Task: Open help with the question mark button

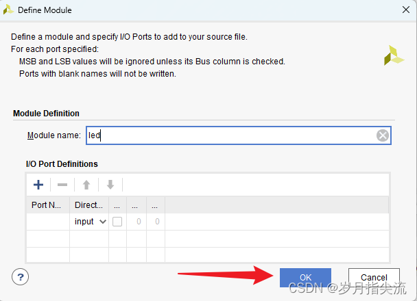Action: coord(21,277)
